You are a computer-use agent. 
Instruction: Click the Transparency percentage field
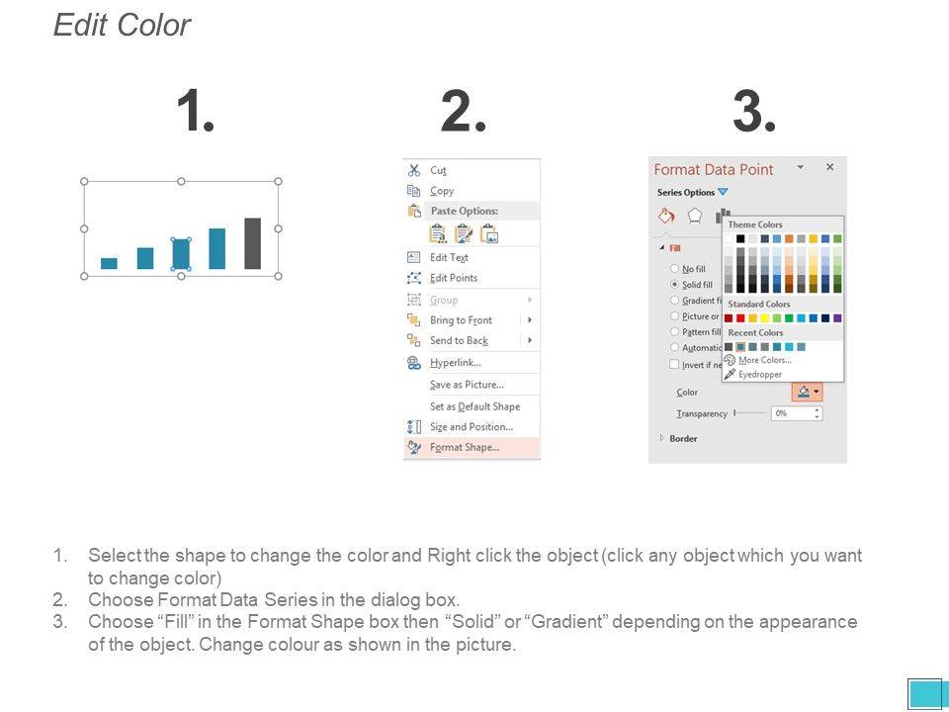790,413
